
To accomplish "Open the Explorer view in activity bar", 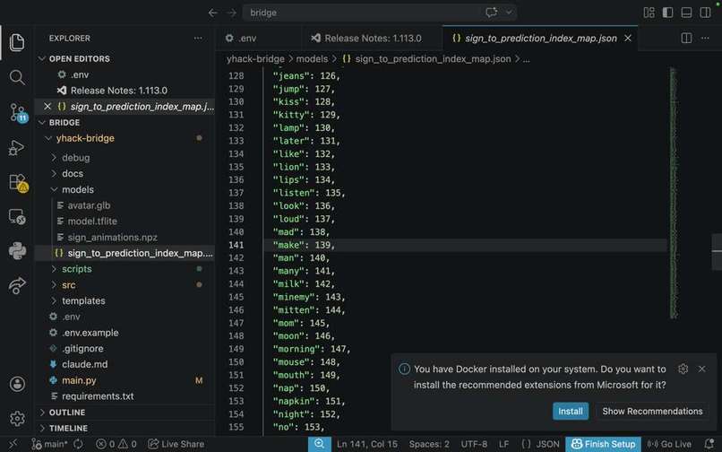I will coord(17,42).
